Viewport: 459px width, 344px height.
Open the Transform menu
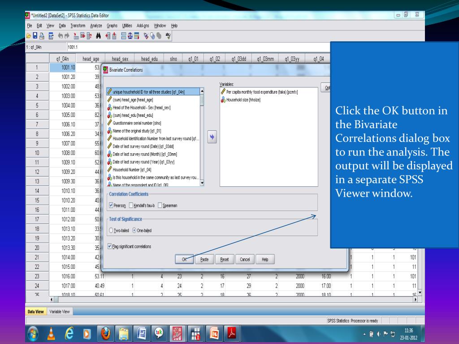point(78,26)
